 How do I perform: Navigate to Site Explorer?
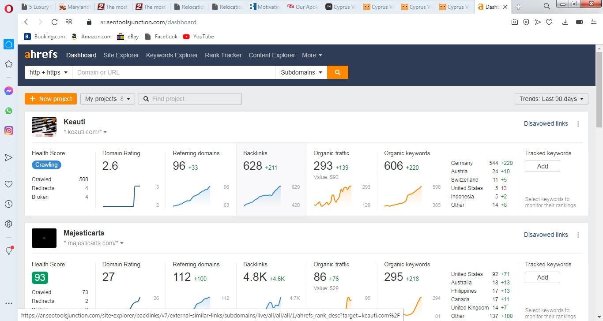[121, 55]
